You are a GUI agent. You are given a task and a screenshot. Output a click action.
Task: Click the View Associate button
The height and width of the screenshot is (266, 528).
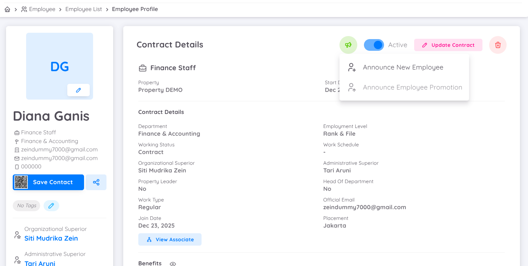click(170, 239)
